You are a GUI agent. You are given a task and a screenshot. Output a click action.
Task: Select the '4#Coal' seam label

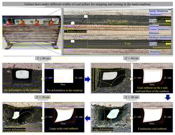[153, 21]
